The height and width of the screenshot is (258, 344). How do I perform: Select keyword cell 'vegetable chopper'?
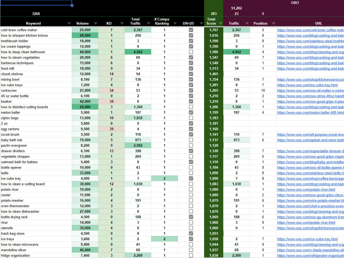[x=36, y=157]
